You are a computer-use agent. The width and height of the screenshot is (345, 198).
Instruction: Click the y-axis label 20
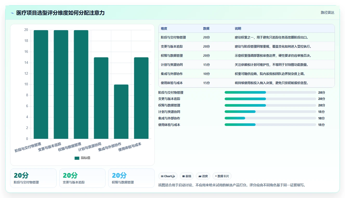(x=26, y=30)
